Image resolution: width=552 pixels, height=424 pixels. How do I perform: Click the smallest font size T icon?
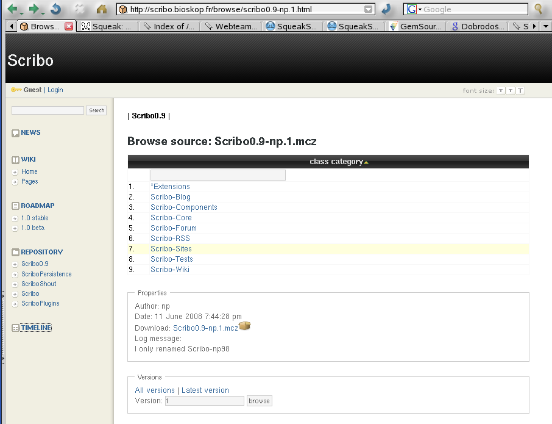[x=501, y=91]
